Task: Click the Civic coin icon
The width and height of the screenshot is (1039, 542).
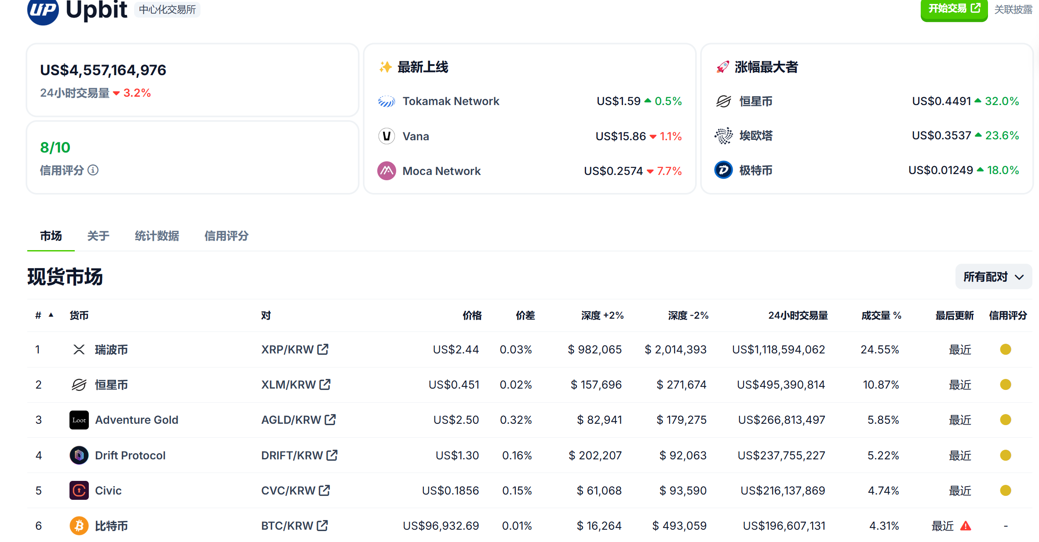Action: (x=79, y=491)
